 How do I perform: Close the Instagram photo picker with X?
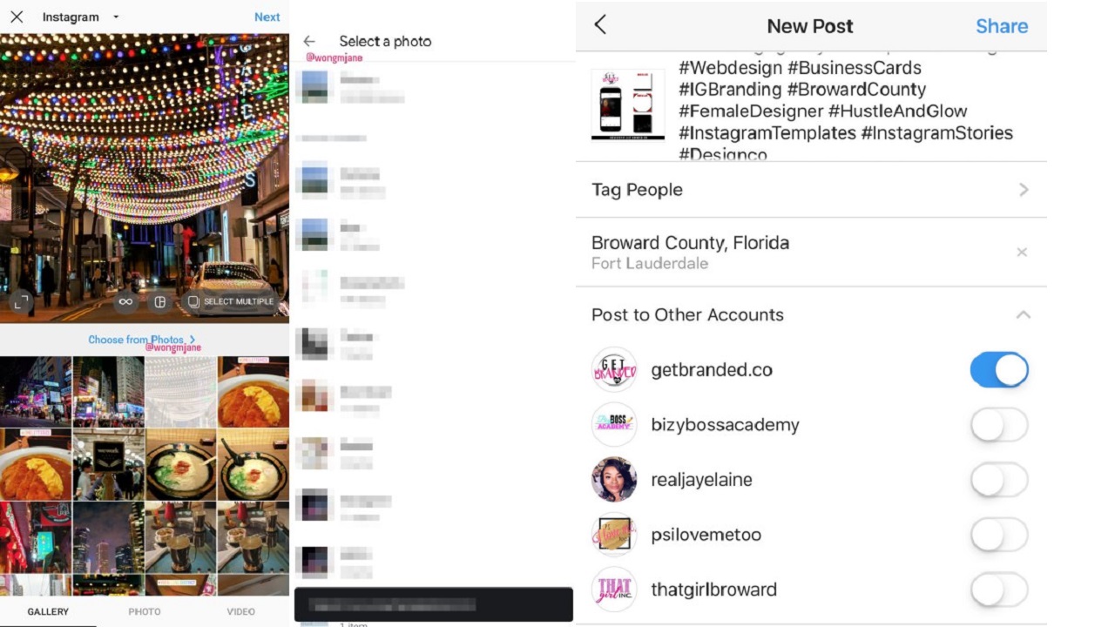click(x=17, y=17)
